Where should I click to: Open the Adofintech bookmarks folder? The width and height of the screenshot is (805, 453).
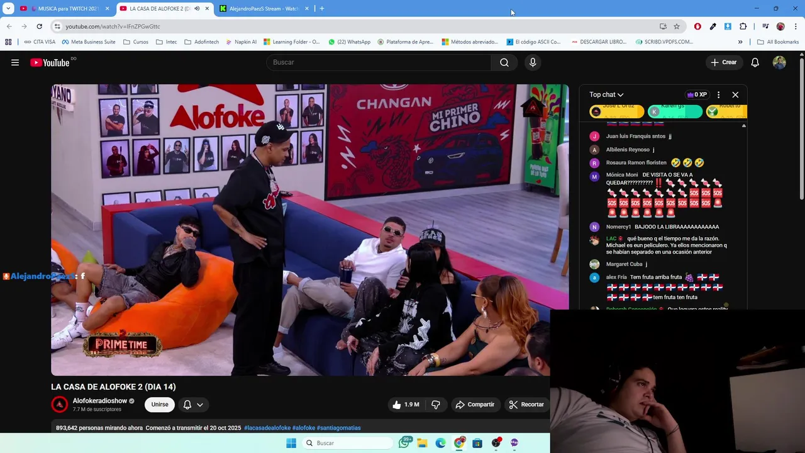click(x=201, y=42)
